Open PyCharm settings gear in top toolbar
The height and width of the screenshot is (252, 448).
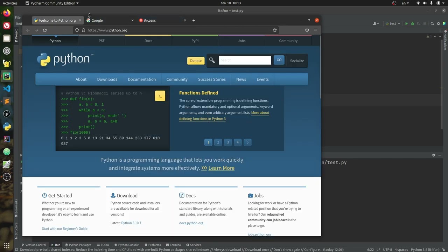438,23
